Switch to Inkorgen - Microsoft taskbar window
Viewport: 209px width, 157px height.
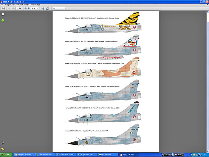[x=24, y=155]
